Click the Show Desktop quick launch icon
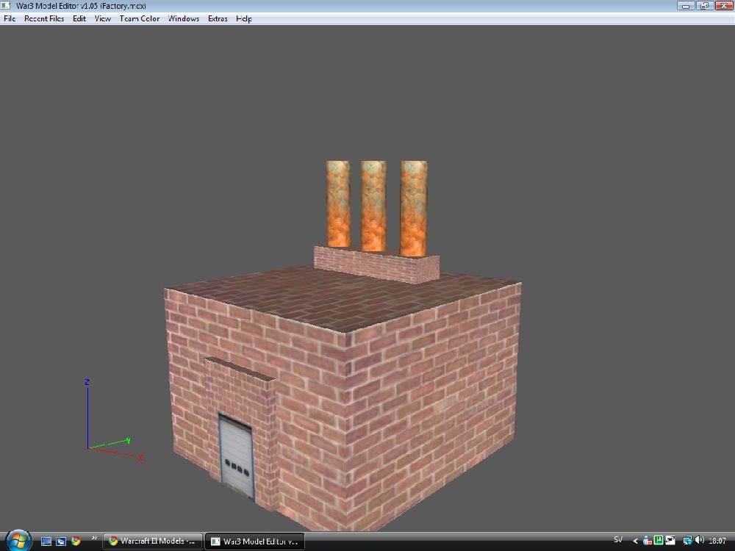Image resolution: width=735 pixels, height=551 pixels. coord(46,541)
